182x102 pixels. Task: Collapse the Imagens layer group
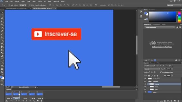point(148,81)
